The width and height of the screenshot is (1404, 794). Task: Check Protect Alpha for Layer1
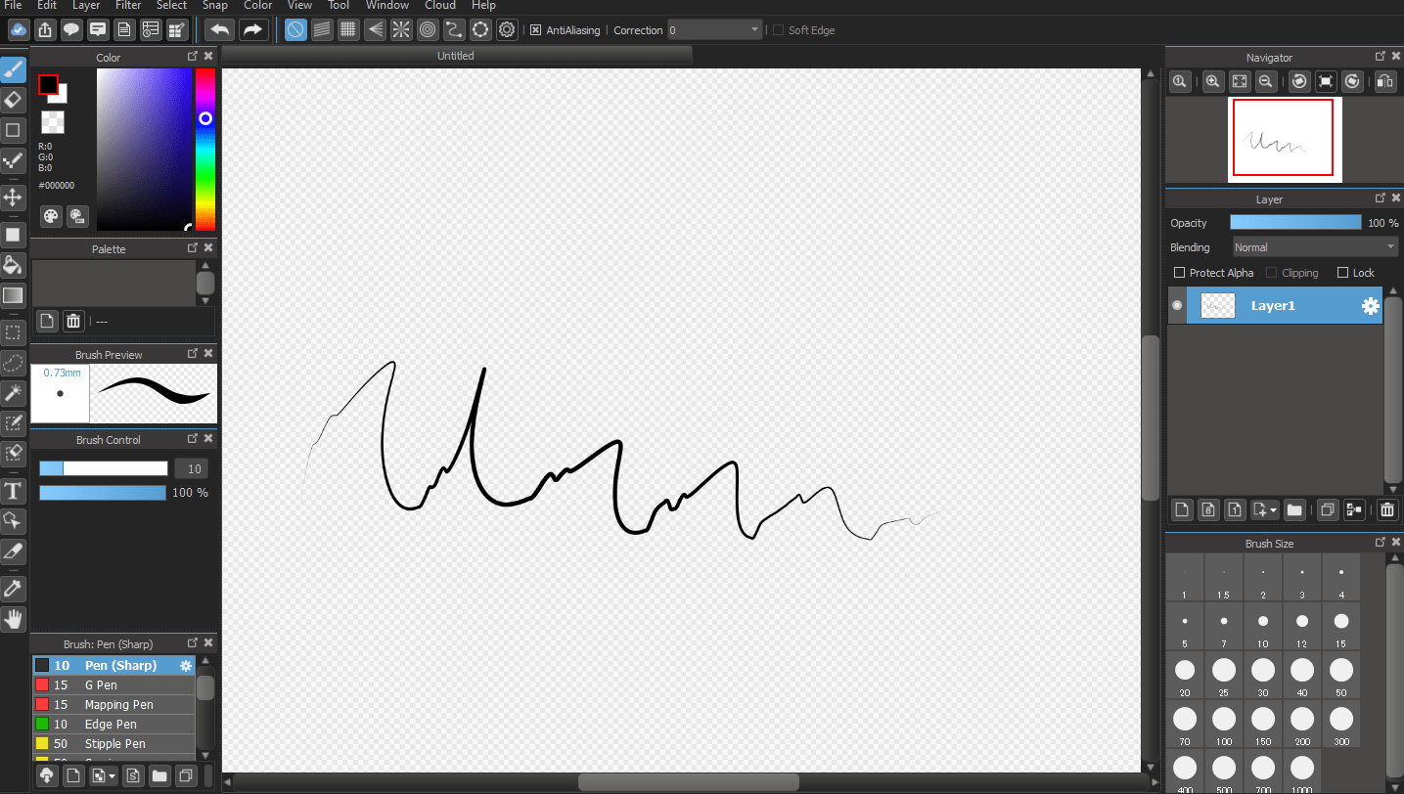[x=1179, y=273]
